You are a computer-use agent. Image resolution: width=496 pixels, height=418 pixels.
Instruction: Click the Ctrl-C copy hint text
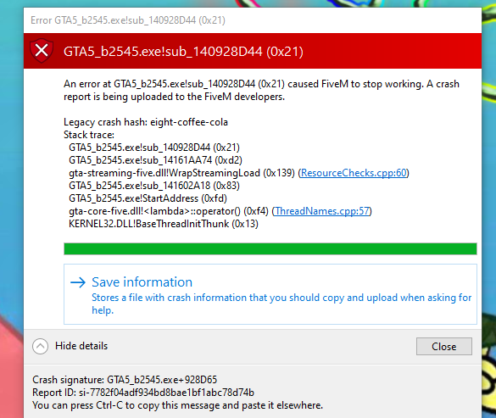click(x=177, y=405)
